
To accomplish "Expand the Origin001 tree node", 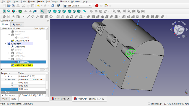I will click(9, 47).
